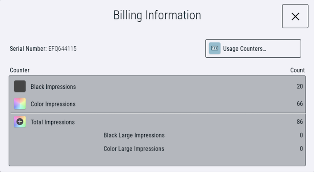
Task: Click the Color Large Impressions entry
Action: [x=134, y=148]
